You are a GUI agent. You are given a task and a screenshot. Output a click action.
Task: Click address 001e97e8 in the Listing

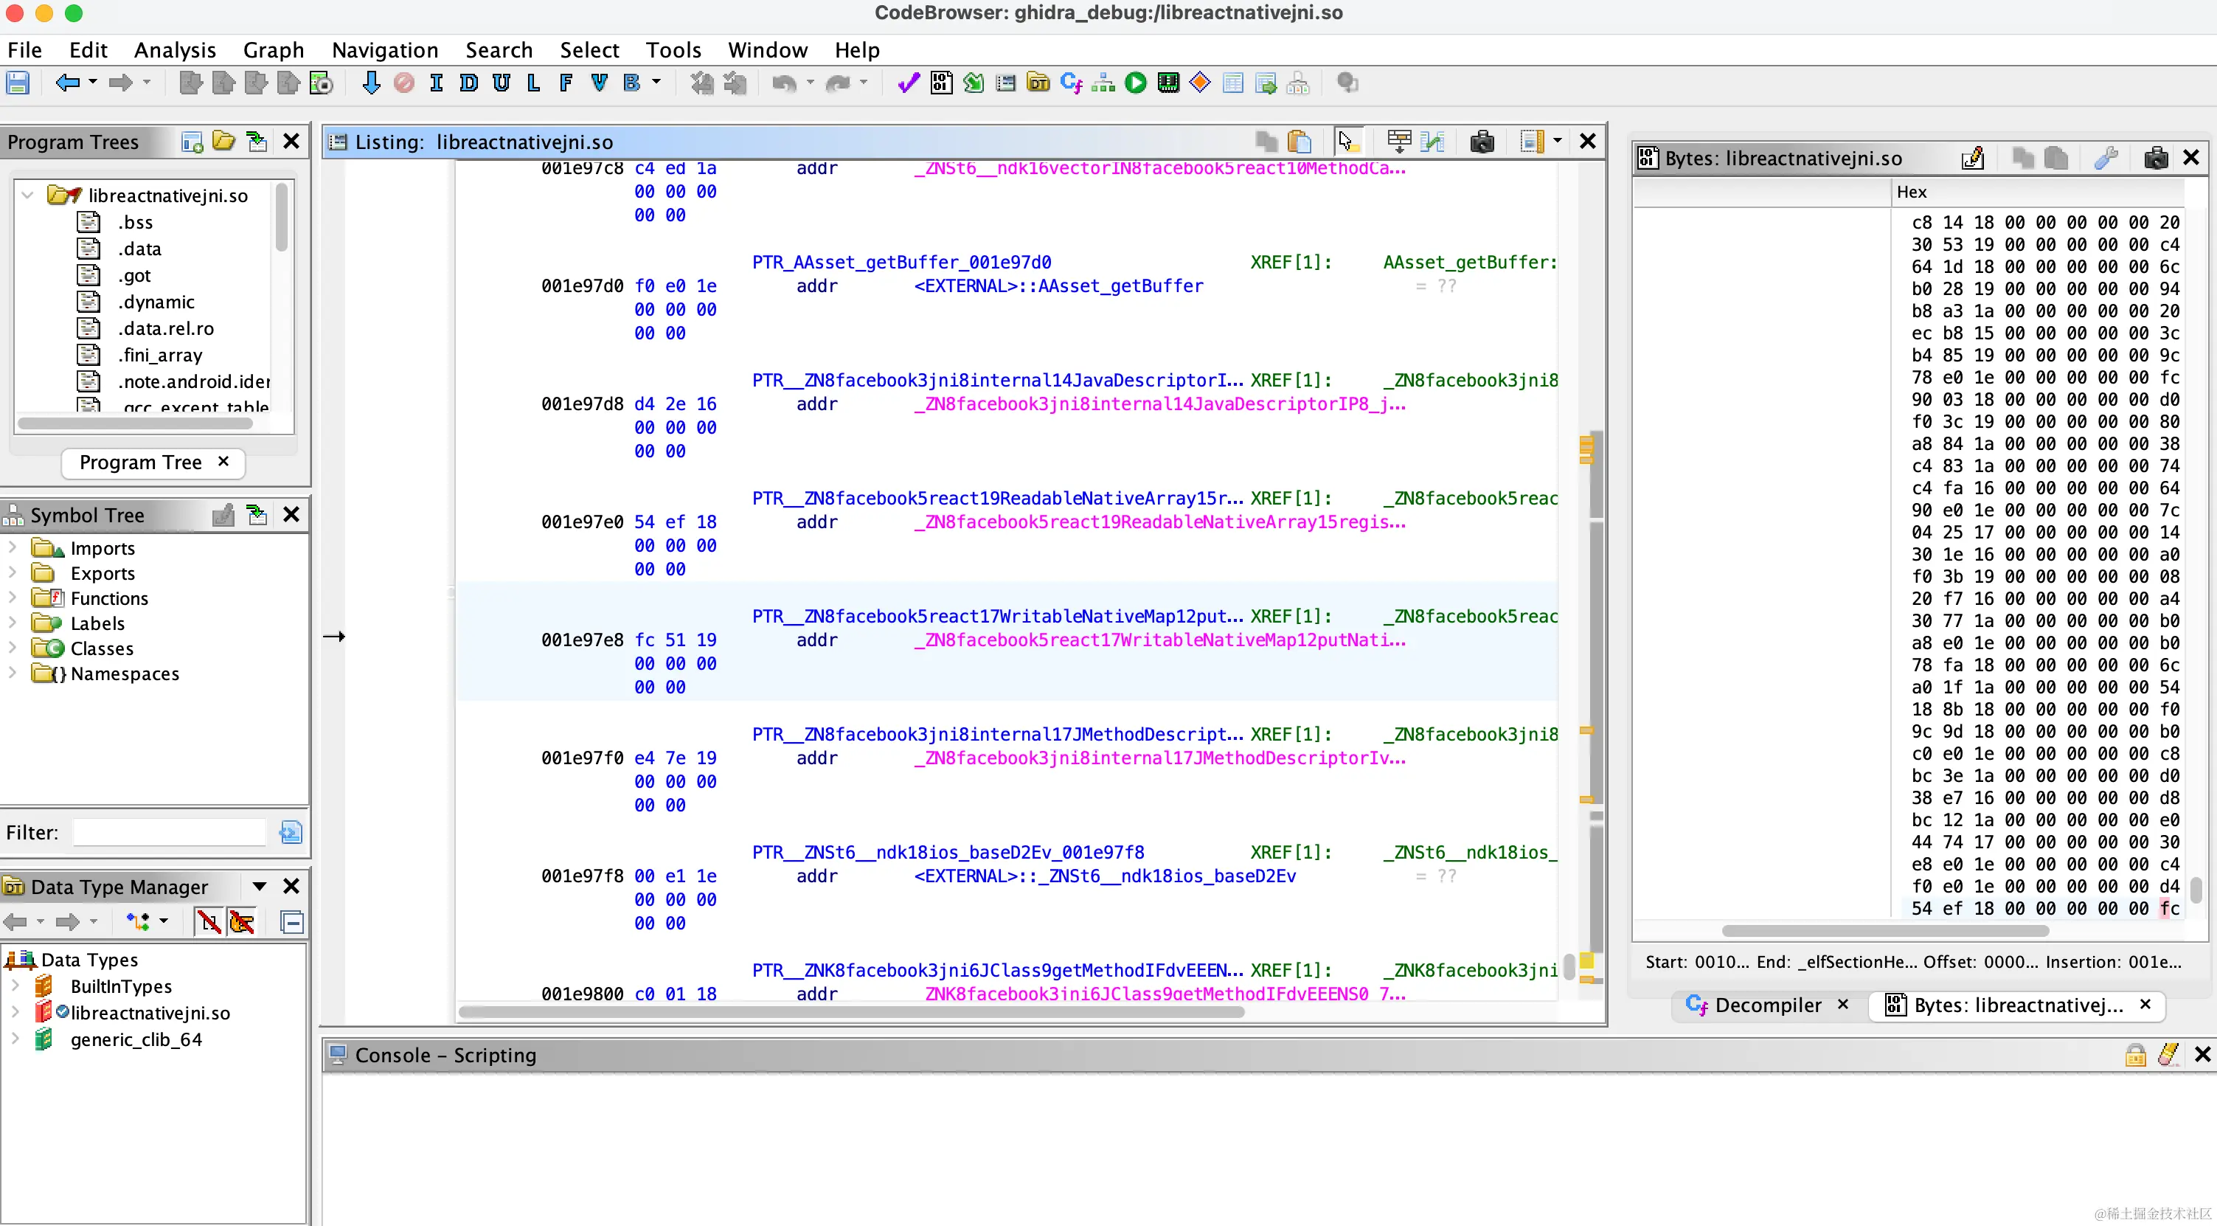tap(582, 640)
